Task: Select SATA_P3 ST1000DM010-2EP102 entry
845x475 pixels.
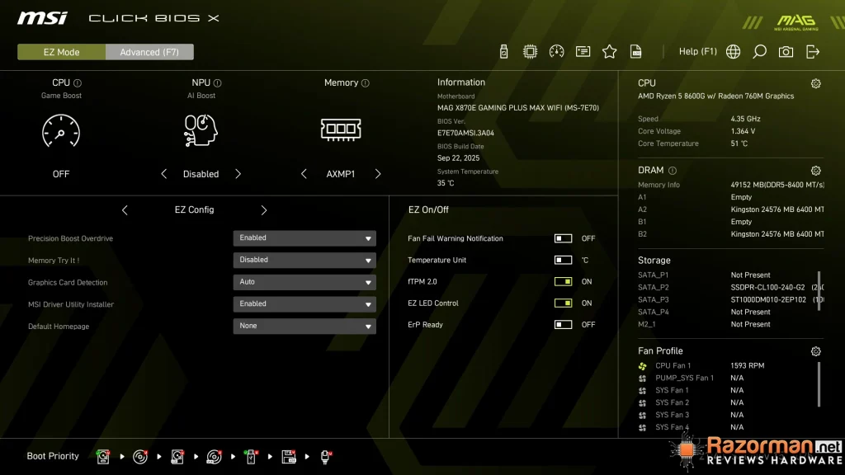Action: pyautogui.click(x=731, y=300)
